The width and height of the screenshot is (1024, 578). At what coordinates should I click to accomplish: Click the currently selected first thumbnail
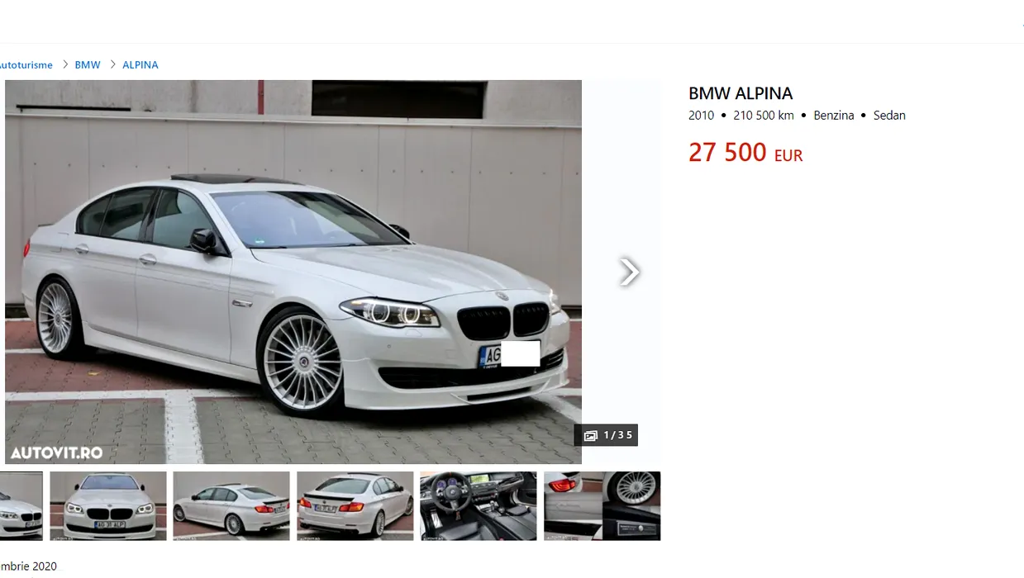point(21,506)
